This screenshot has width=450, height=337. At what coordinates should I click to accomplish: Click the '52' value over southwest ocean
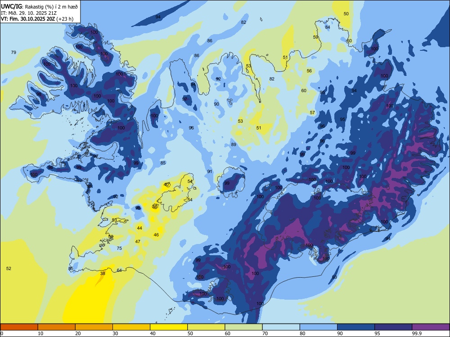tap(9, 269)
